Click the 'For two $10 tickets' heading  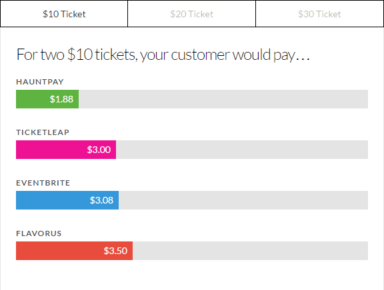coord(163,55)
